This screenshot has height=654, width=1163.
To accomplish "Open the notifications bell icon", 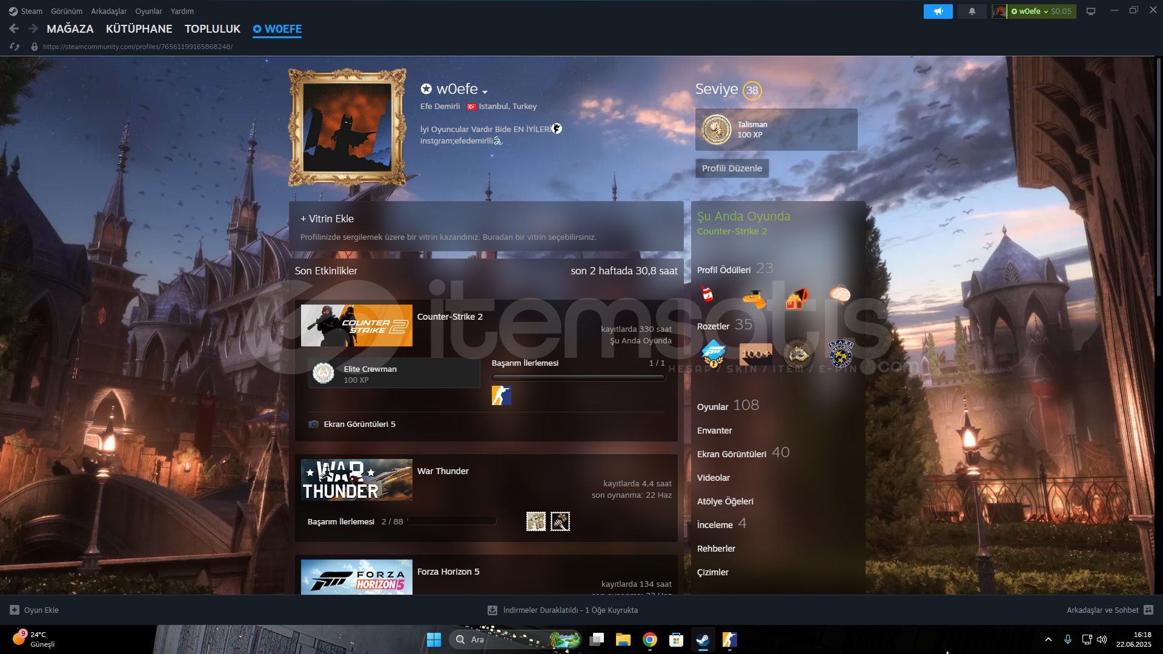I will tap(972, 12).
